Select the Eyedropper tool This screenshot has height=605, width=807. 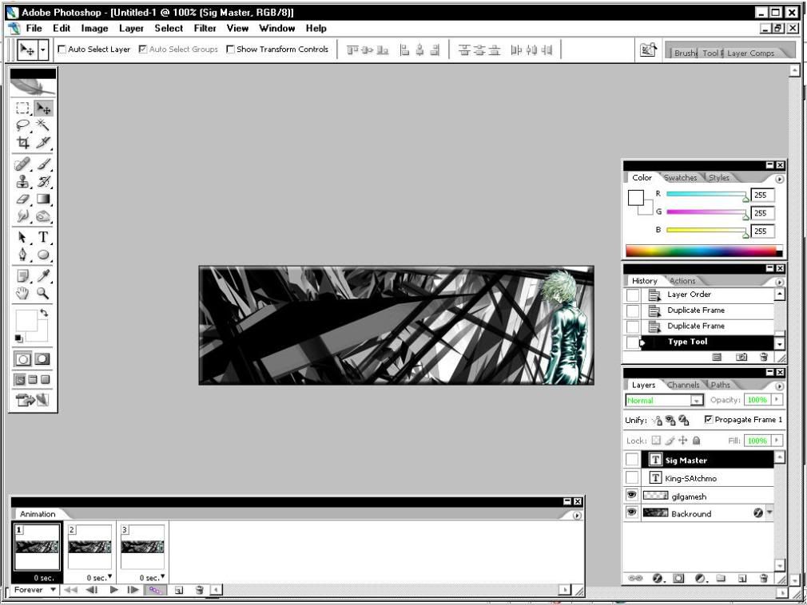click(x=43, y=276)
